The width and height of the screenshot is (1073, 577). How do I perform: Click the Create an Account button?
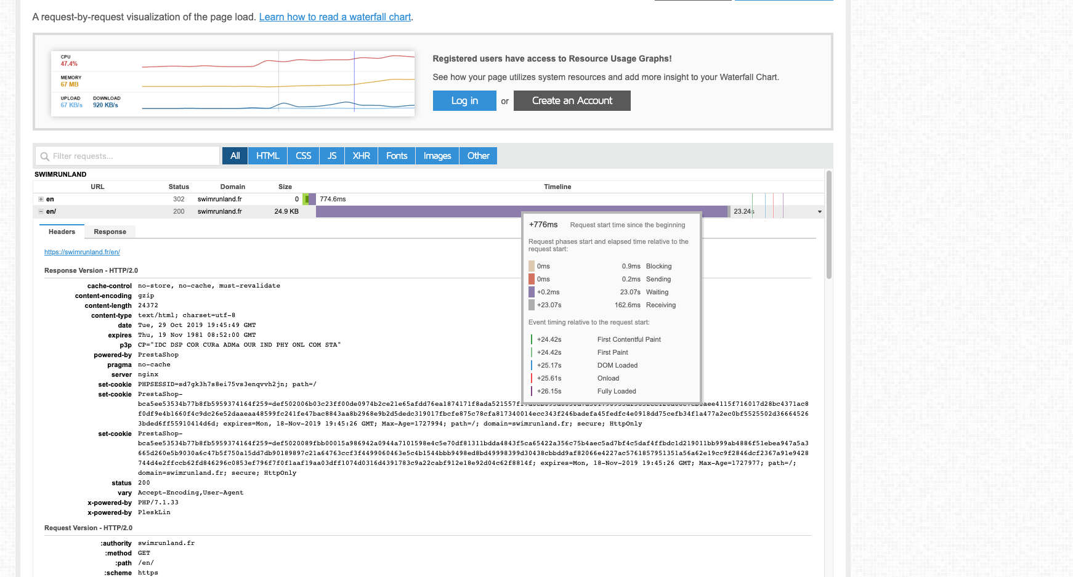point(572,101)
